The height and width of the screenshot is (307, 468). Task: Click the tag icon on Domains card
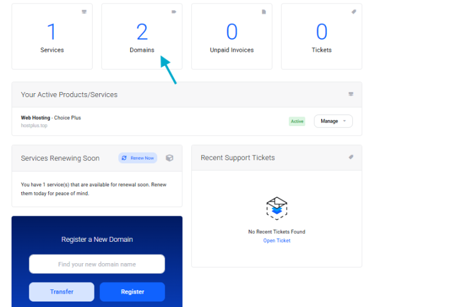(174, 12)
